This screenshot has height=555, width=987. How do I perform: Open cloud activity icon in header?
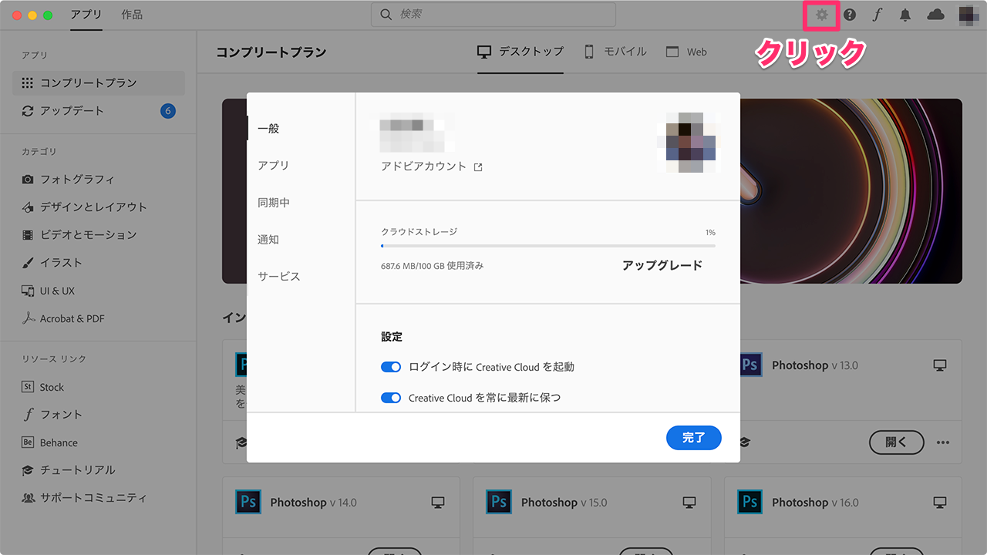click(935, 15)
